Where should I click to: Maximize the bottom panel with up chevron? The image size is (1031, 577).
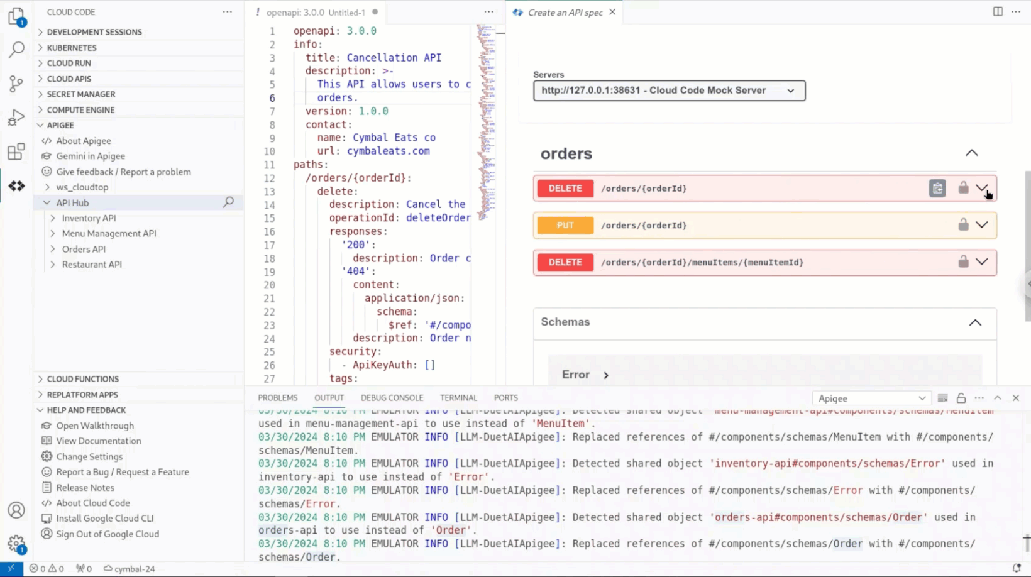coord(998,398)
